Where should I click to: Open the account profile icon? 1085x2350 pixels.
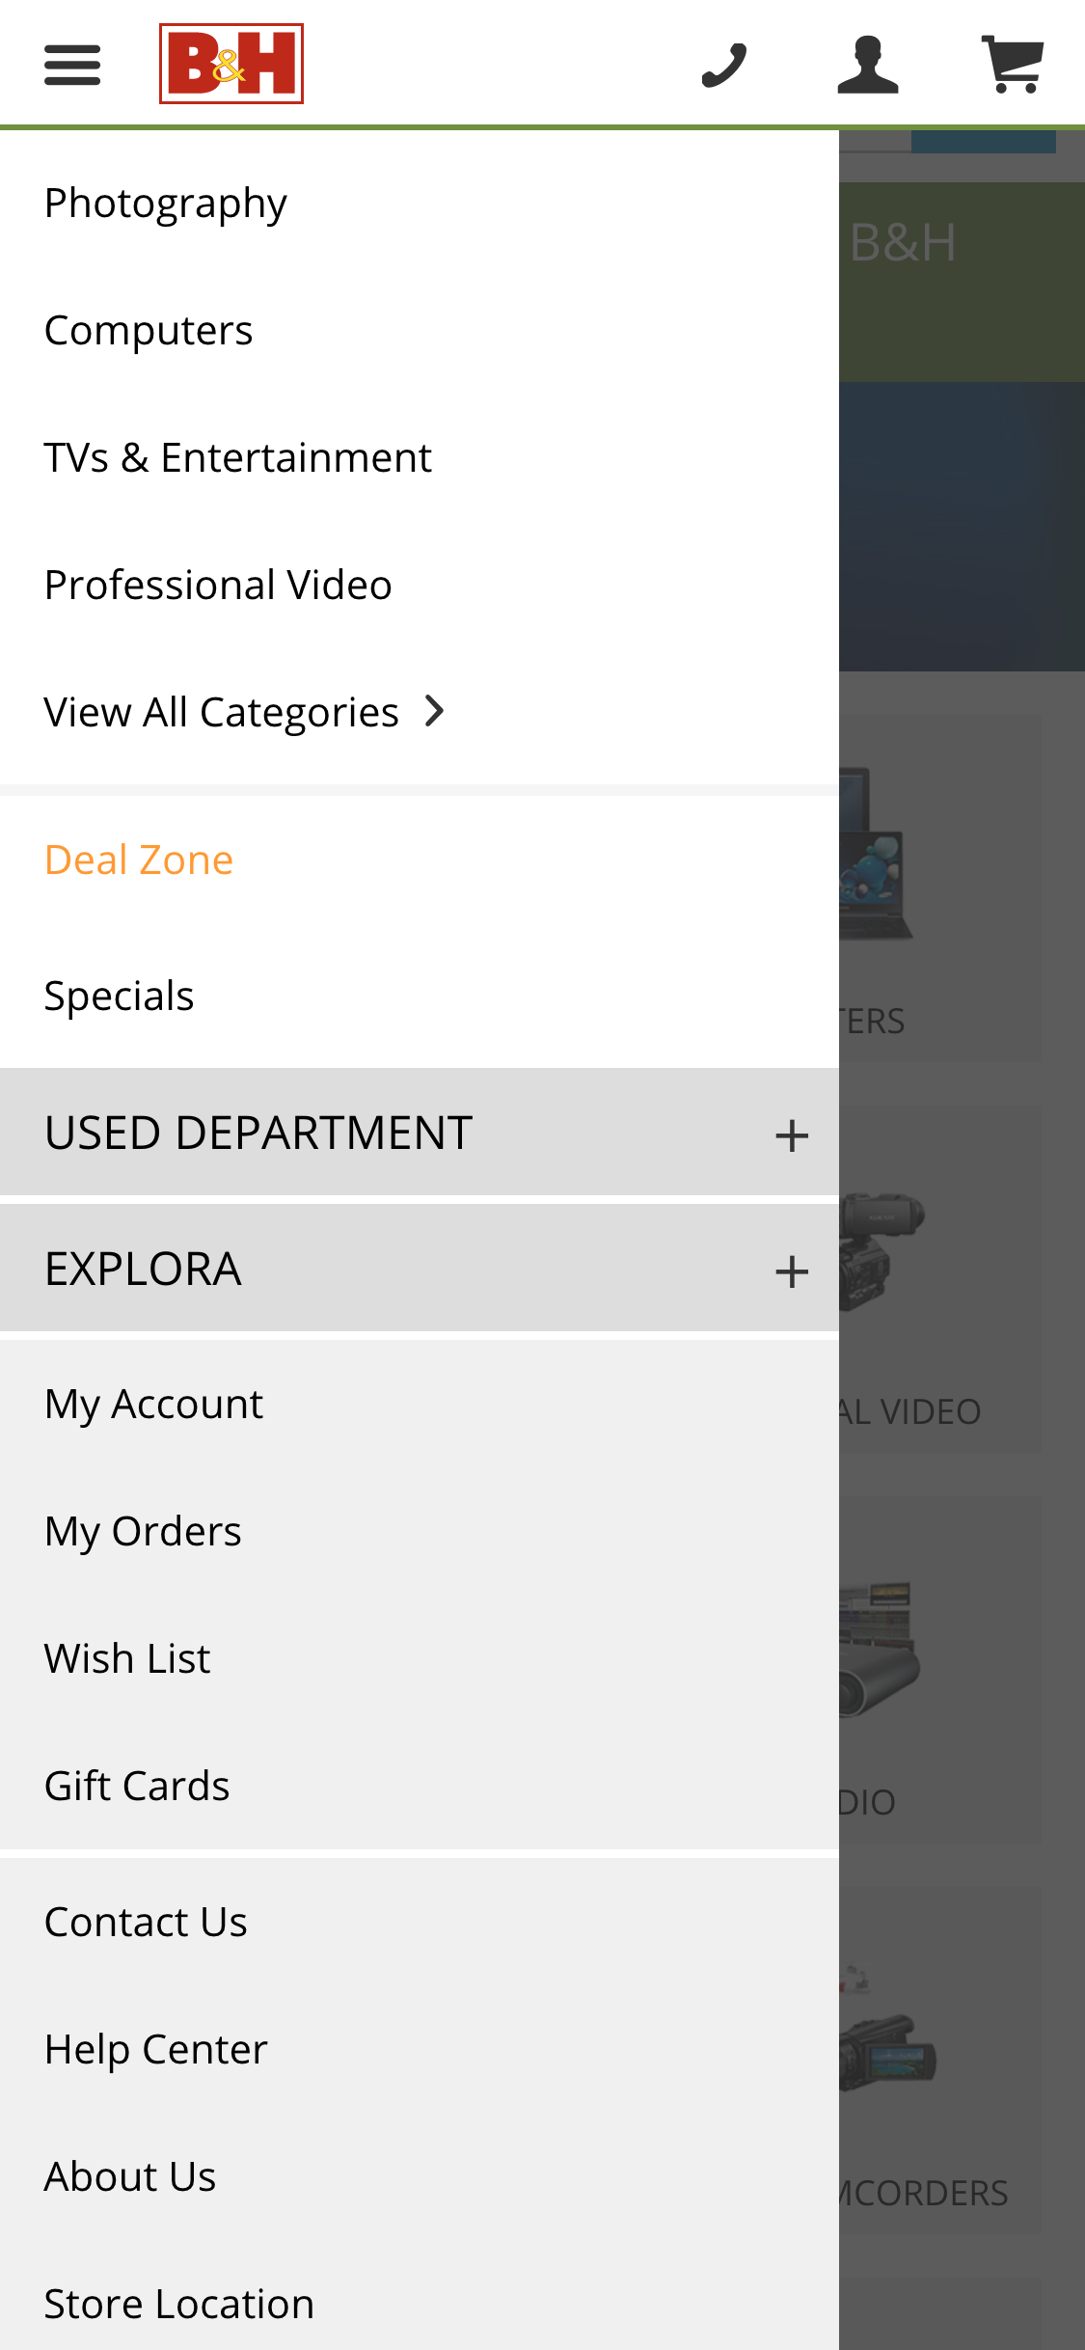click(x=869, y=64)
